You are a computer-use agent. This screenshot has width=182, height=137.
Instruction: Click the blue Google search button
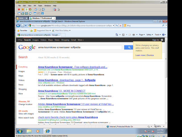pyautogui.click(x=129, y=47)
